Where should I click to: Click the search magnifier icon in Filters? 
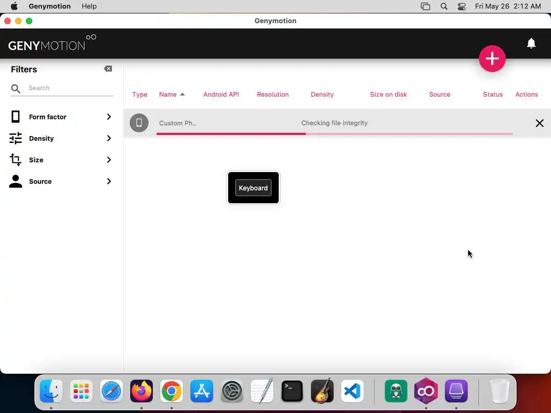tap(16, 89)
